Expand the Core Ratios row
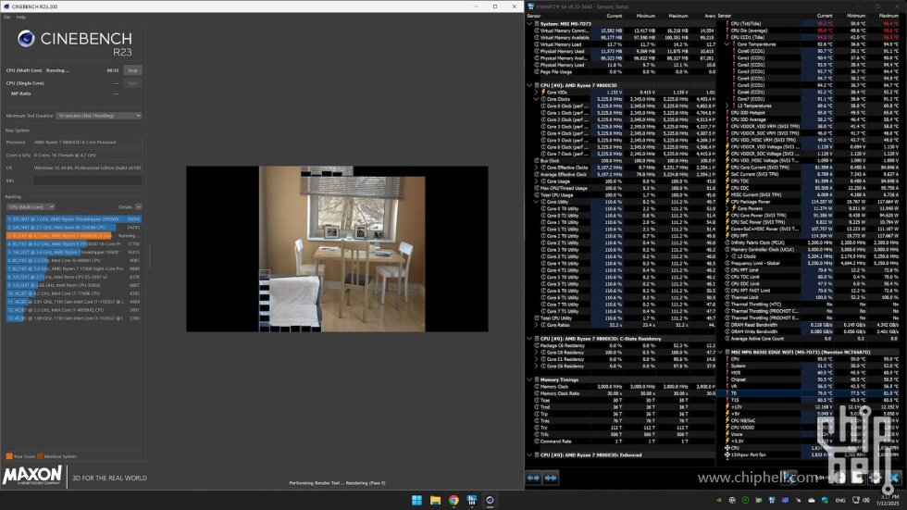The width and height of the screenshot is (907, 510). tap(536, 325)
